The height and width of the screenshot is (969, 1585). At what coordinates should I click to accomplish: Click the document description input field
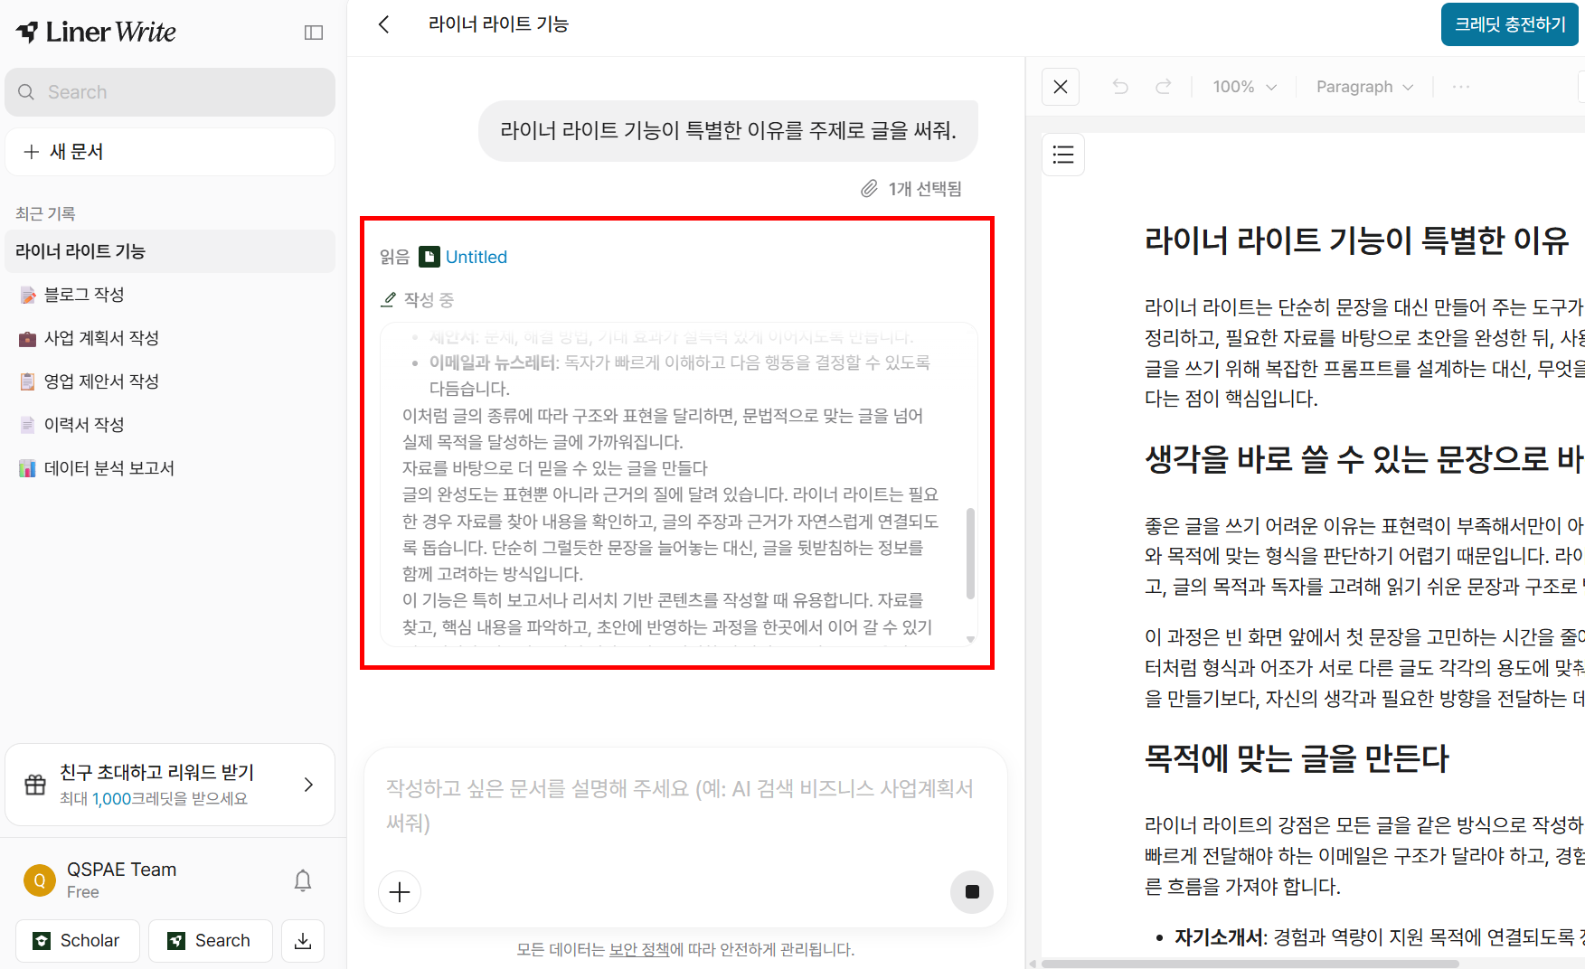(x=685, y=805)
